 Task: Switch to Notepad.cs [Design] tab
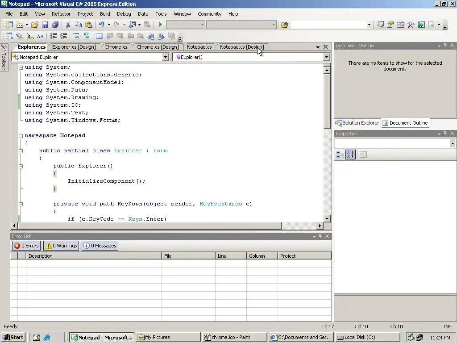tap(242, 47)
